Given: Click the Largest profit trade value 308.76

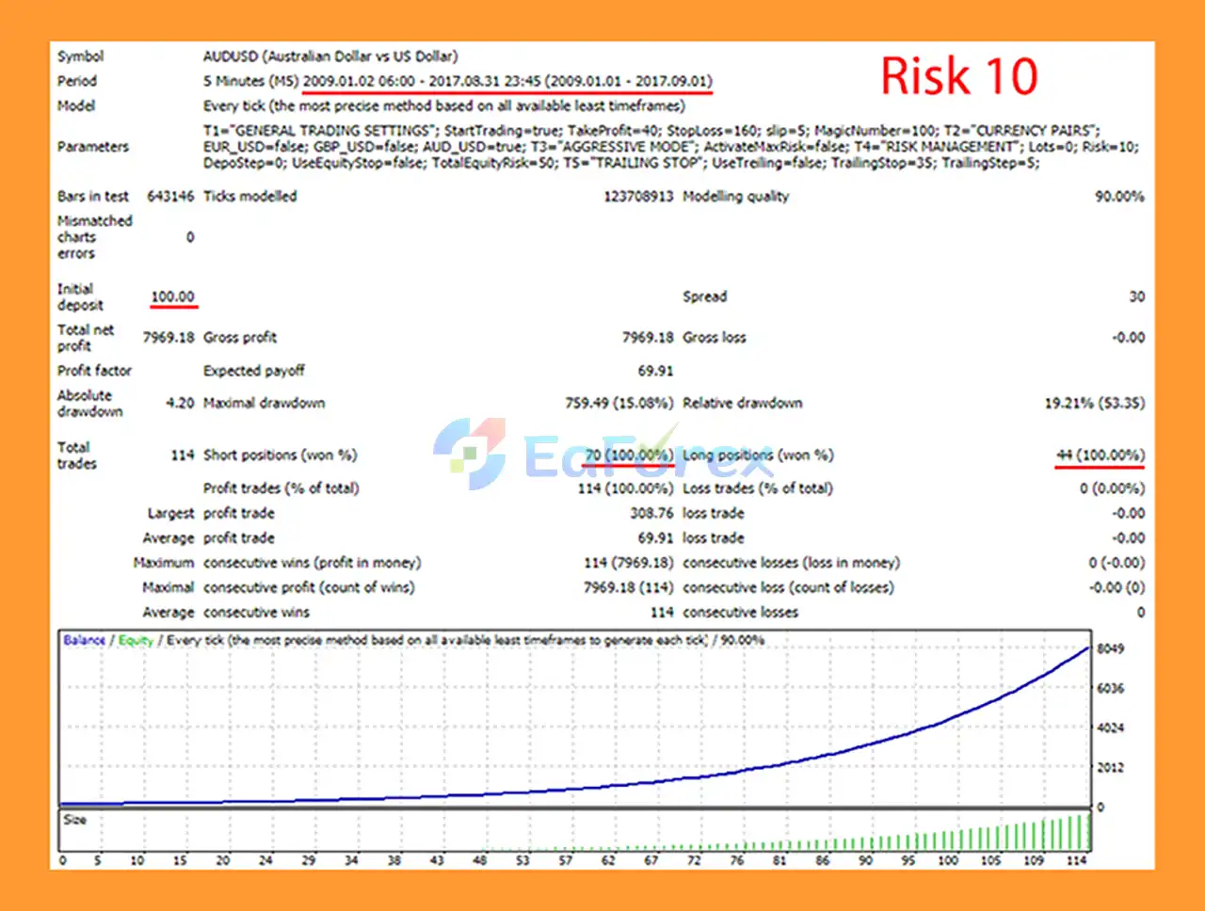Looking at the screenshot, I should (x=651, y=514).
